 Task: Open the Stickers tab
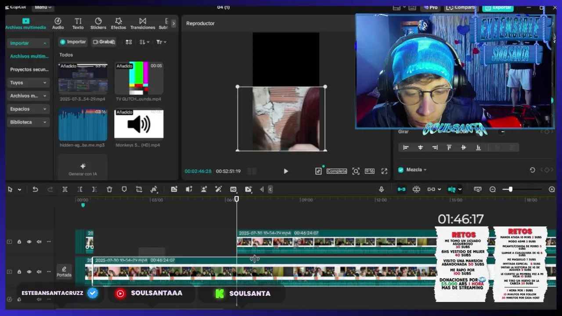98,24
